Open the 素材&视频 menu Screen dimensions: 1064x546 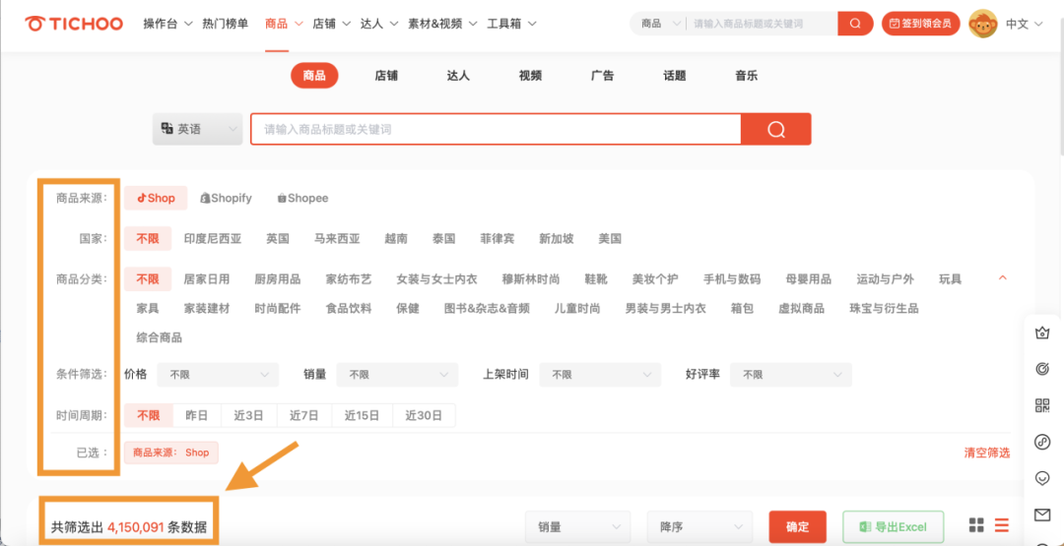pos(441,24)
